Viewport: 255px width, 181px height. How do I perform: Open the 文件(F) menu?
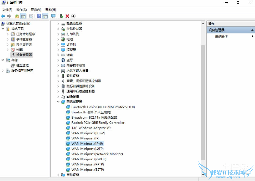tap(7, 10)
